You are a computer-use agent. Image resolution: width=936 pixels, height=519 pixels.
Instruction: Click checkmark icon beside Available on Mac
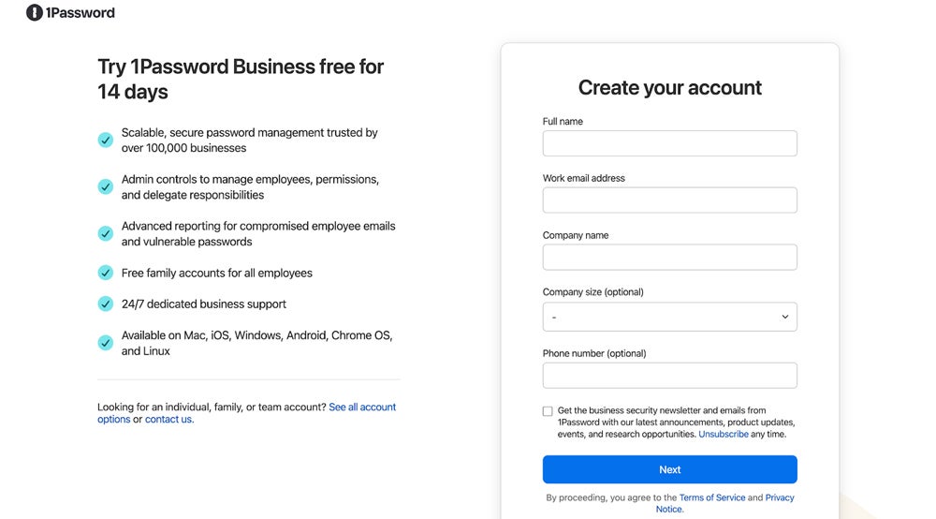(x=106, y=343)
